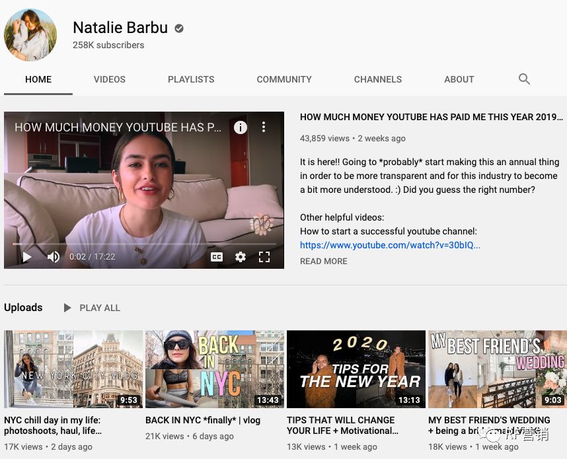Open the About tab
Screen dimensions: 567x459
459,79
